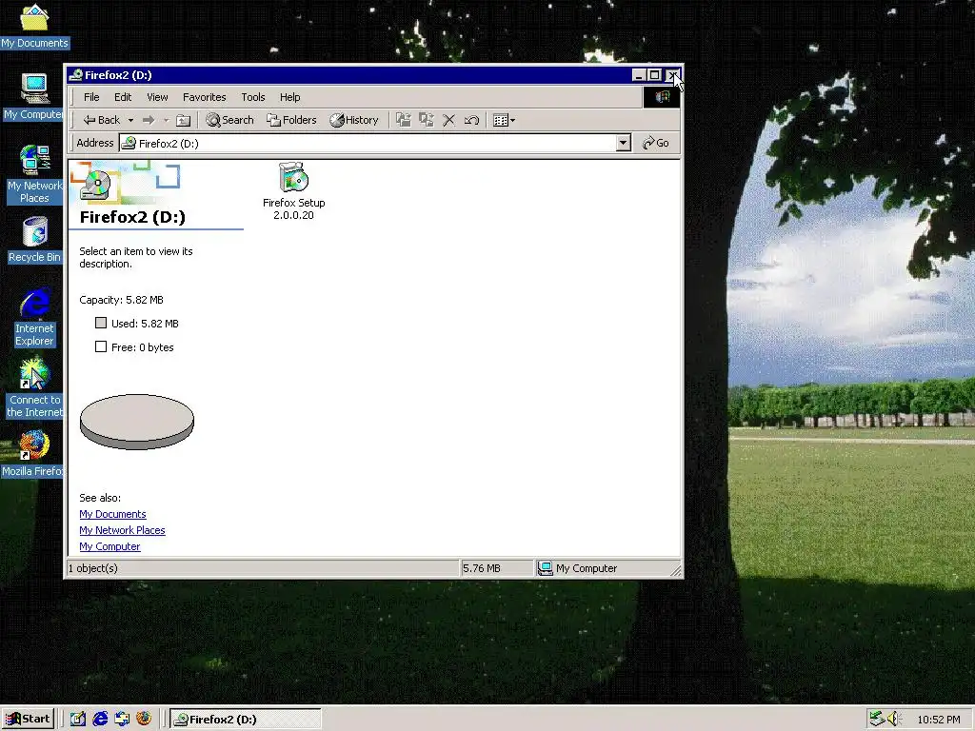Screen dimensions: 975x731
Task: Click the disk usage pie chart
Action: 137,422
